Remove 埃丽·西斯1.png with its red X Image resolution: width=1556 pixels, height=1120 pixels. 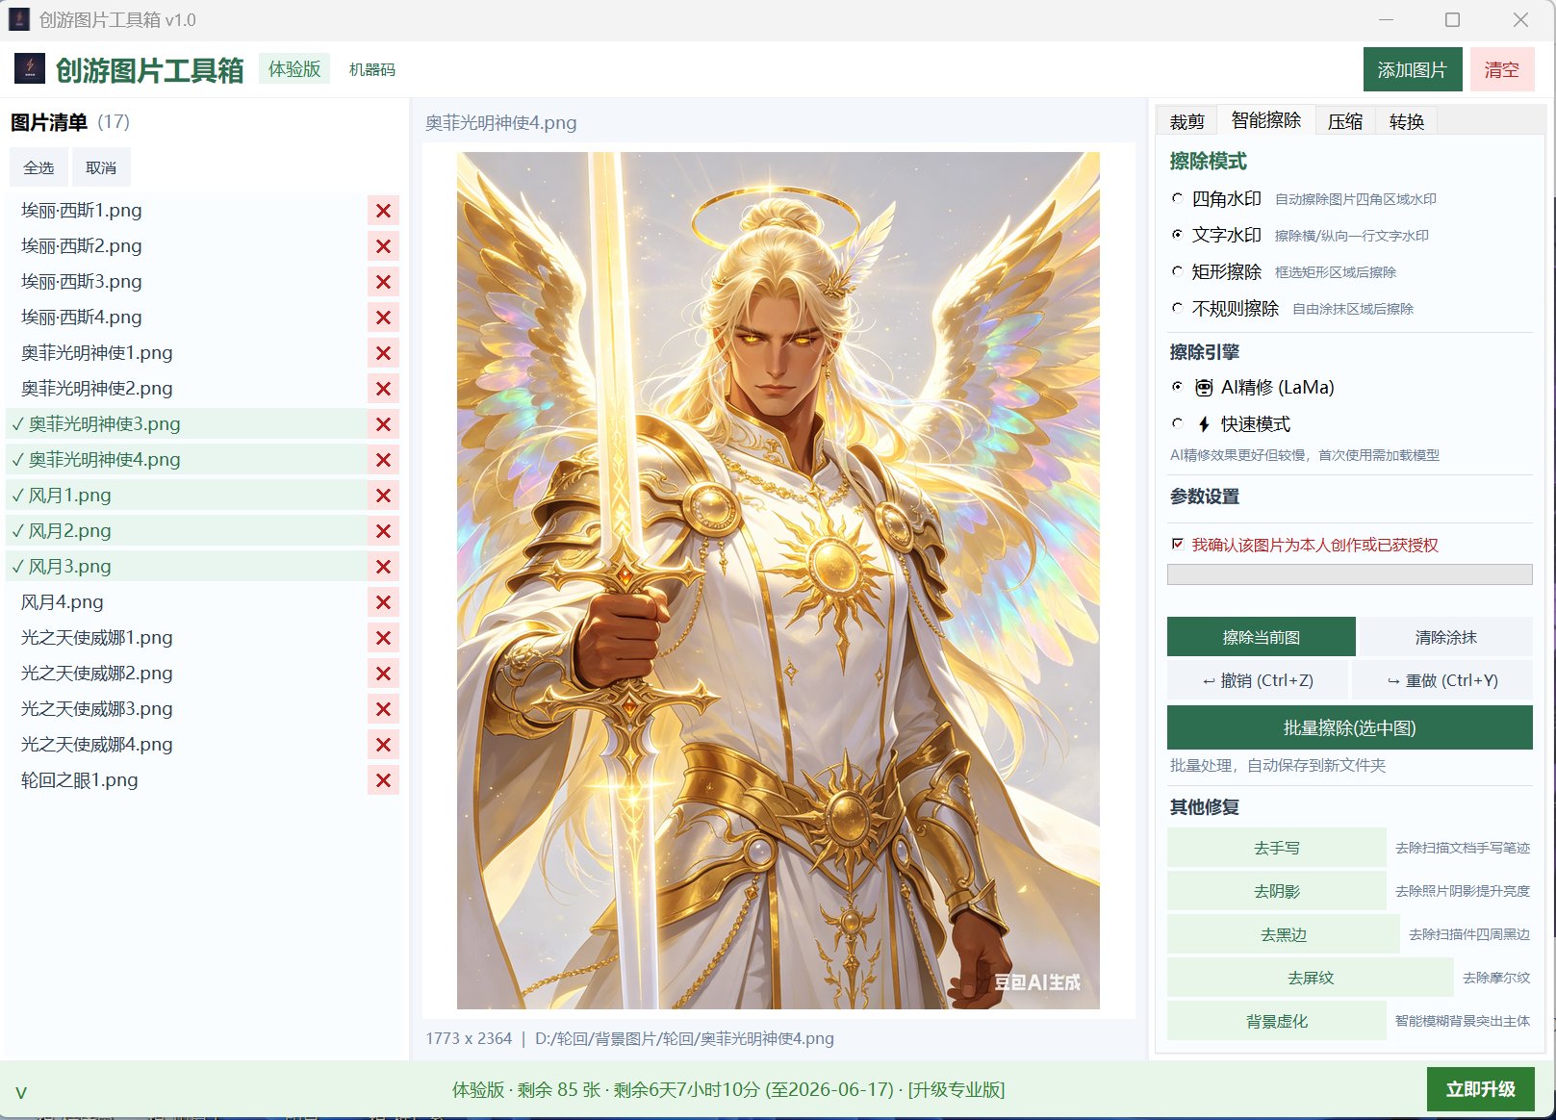[383, 211]
